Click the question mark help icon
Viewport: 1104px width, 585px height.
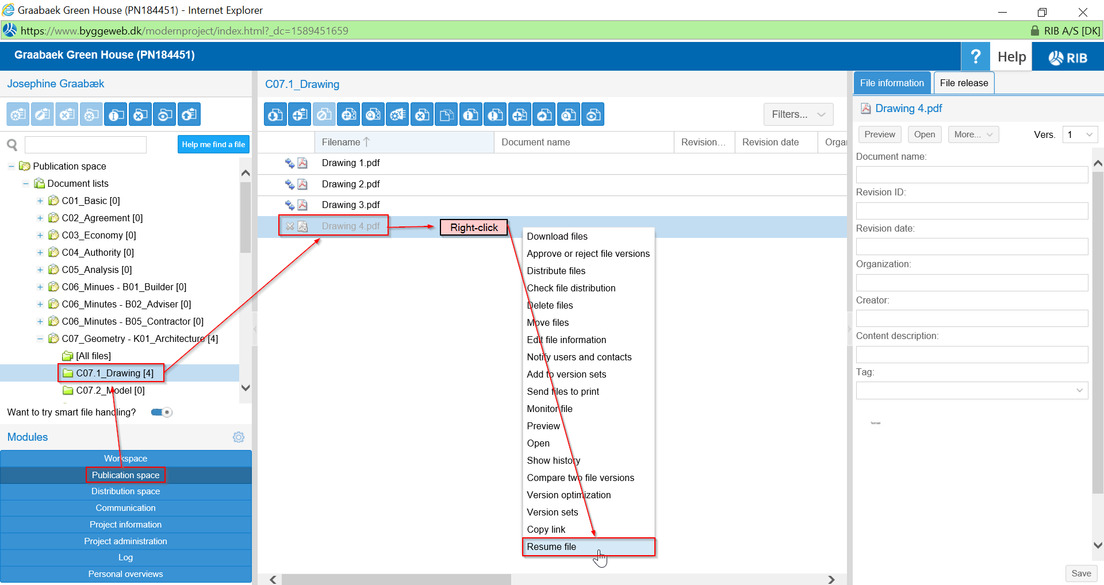975,56
